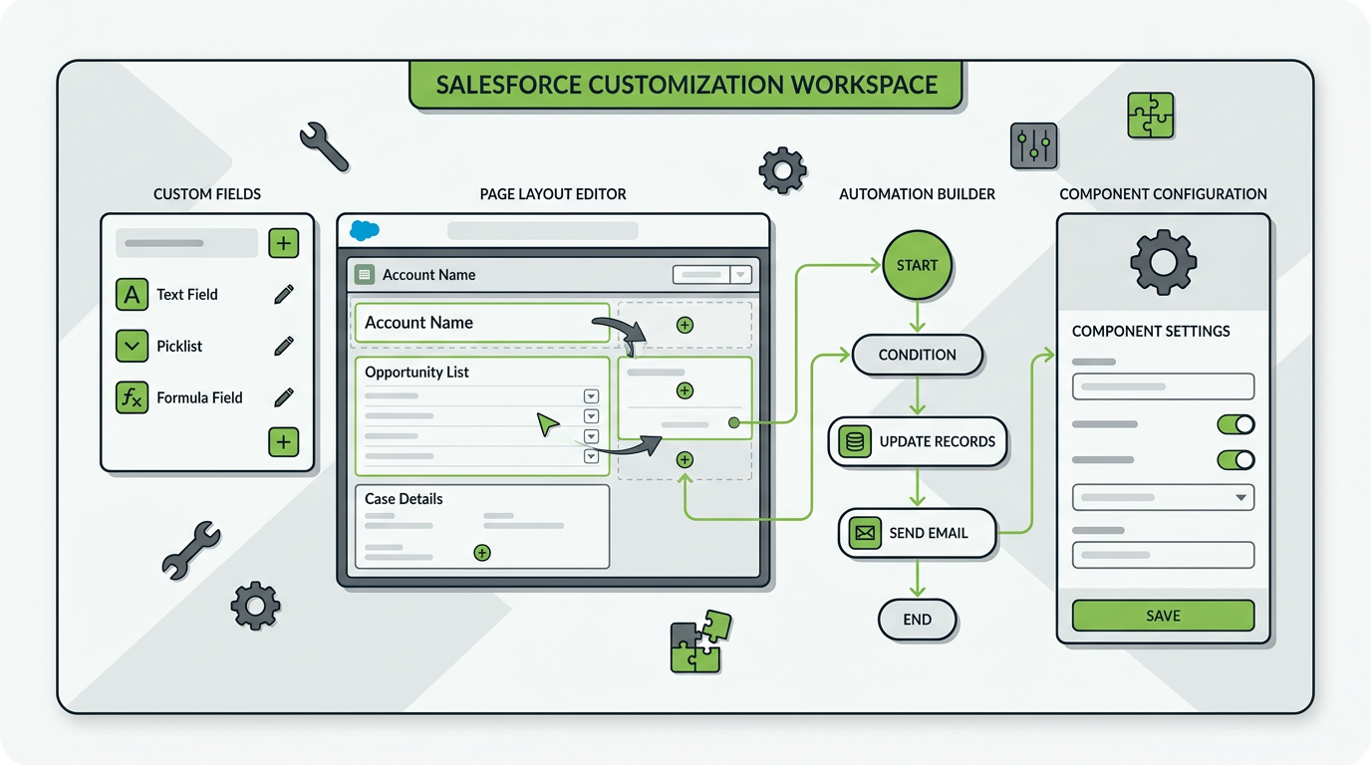Click the COMPONENT SETTINGS heading
Viewport: 1371px width, 765px height.
(1151, 331)
